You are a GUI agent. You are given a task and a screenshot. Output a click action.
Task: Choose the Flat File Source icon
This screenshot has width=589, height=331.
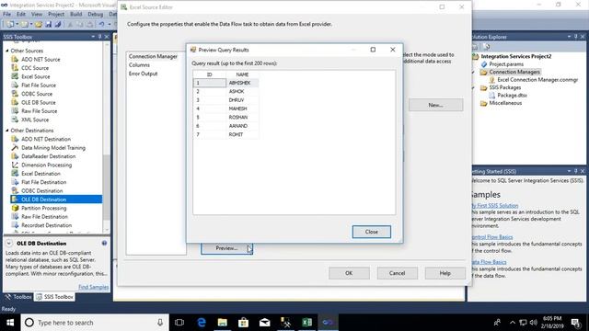[x=15, y=86]
